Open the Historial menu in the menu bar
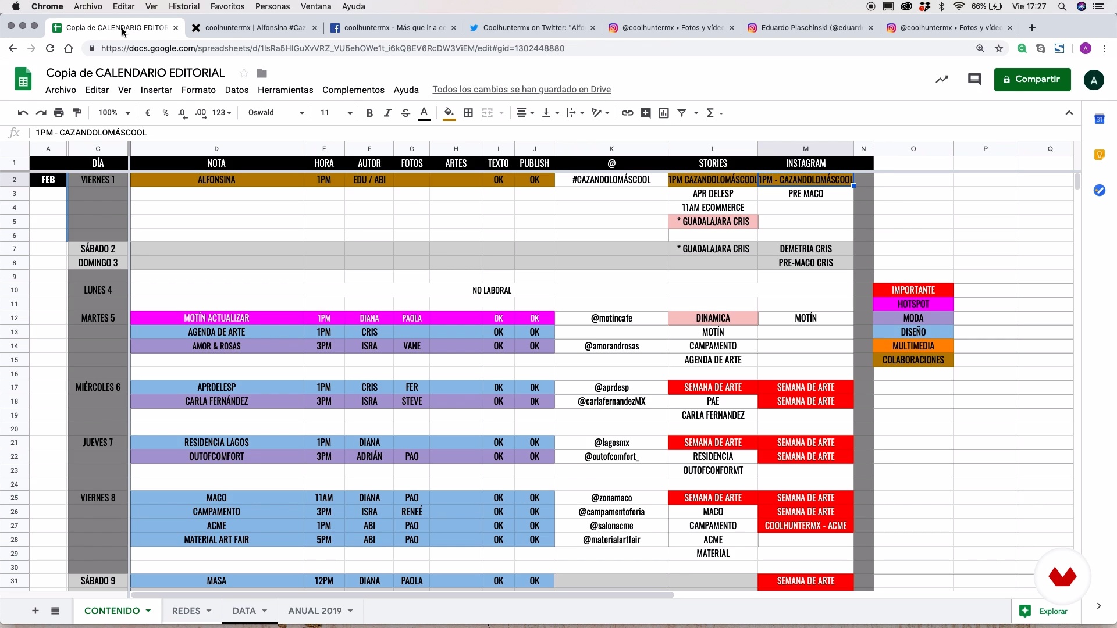The width and height of the screenshot is (1117, 628). (184, 6)
